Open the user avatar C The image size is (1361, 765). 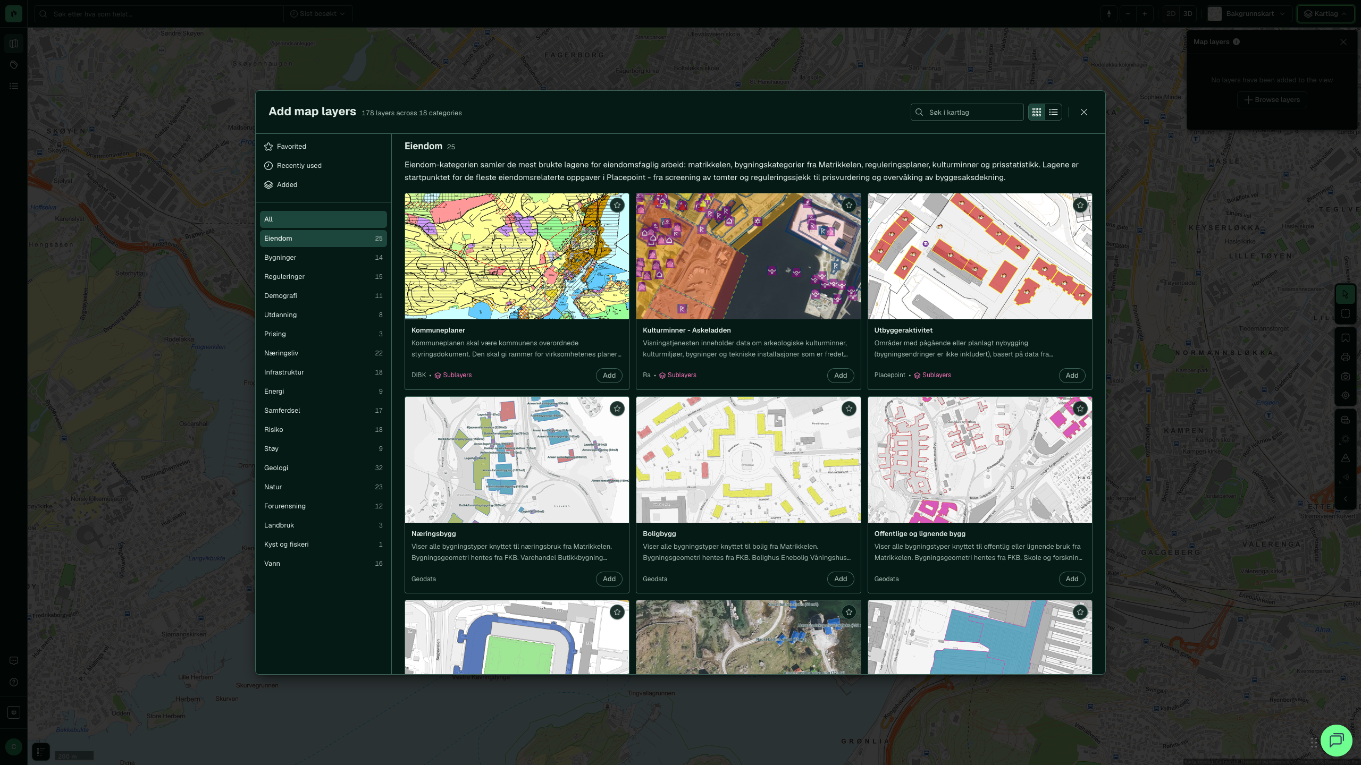point(14,747)
